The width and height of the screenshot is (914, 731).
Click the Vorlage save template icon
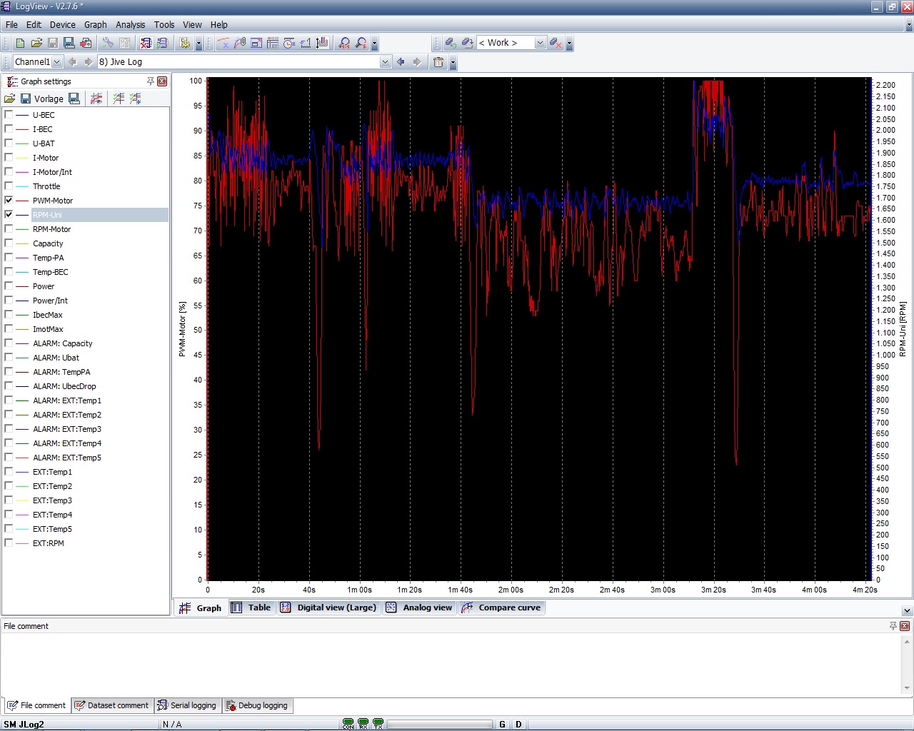[x=26, y=99]
